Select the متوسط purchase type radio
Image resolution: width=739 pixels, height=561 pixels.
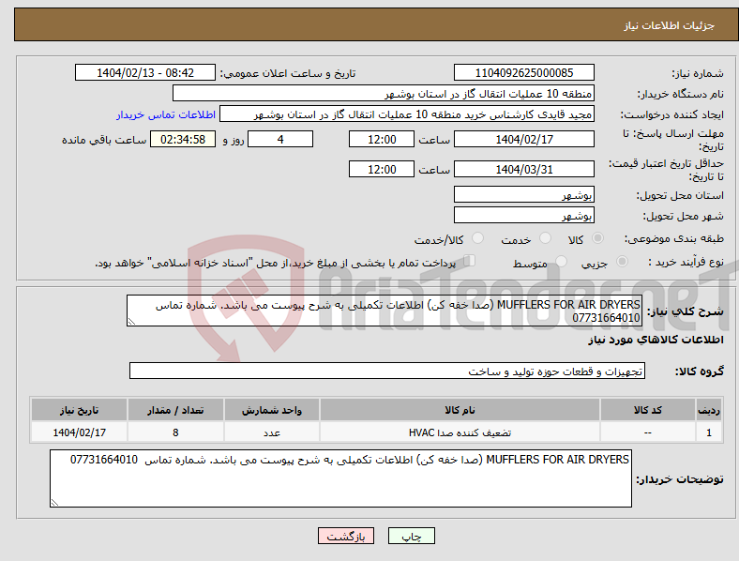[562, 261]
